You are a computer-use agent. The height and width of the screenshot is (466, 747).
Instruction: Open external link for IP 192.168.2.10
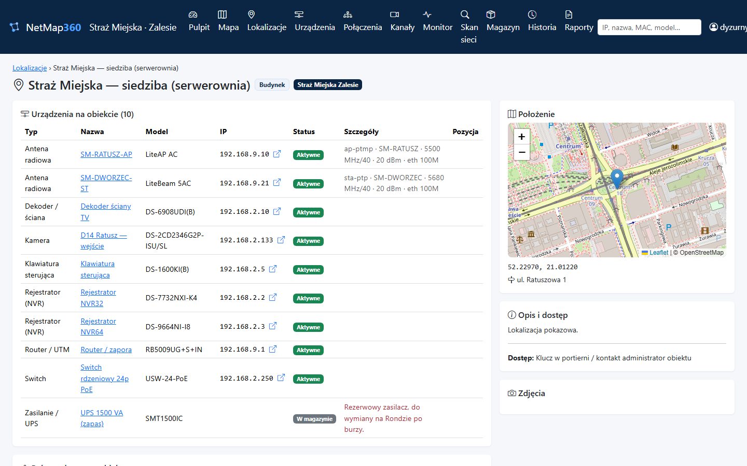(x=277, y=211)
